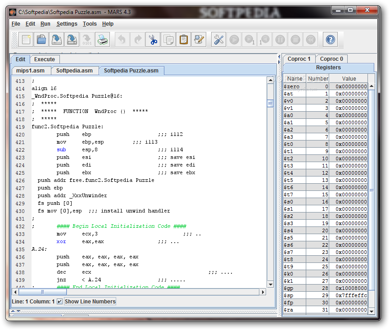Run the program play icon
This screenshot has height=330, width=390.
(234, 40)
